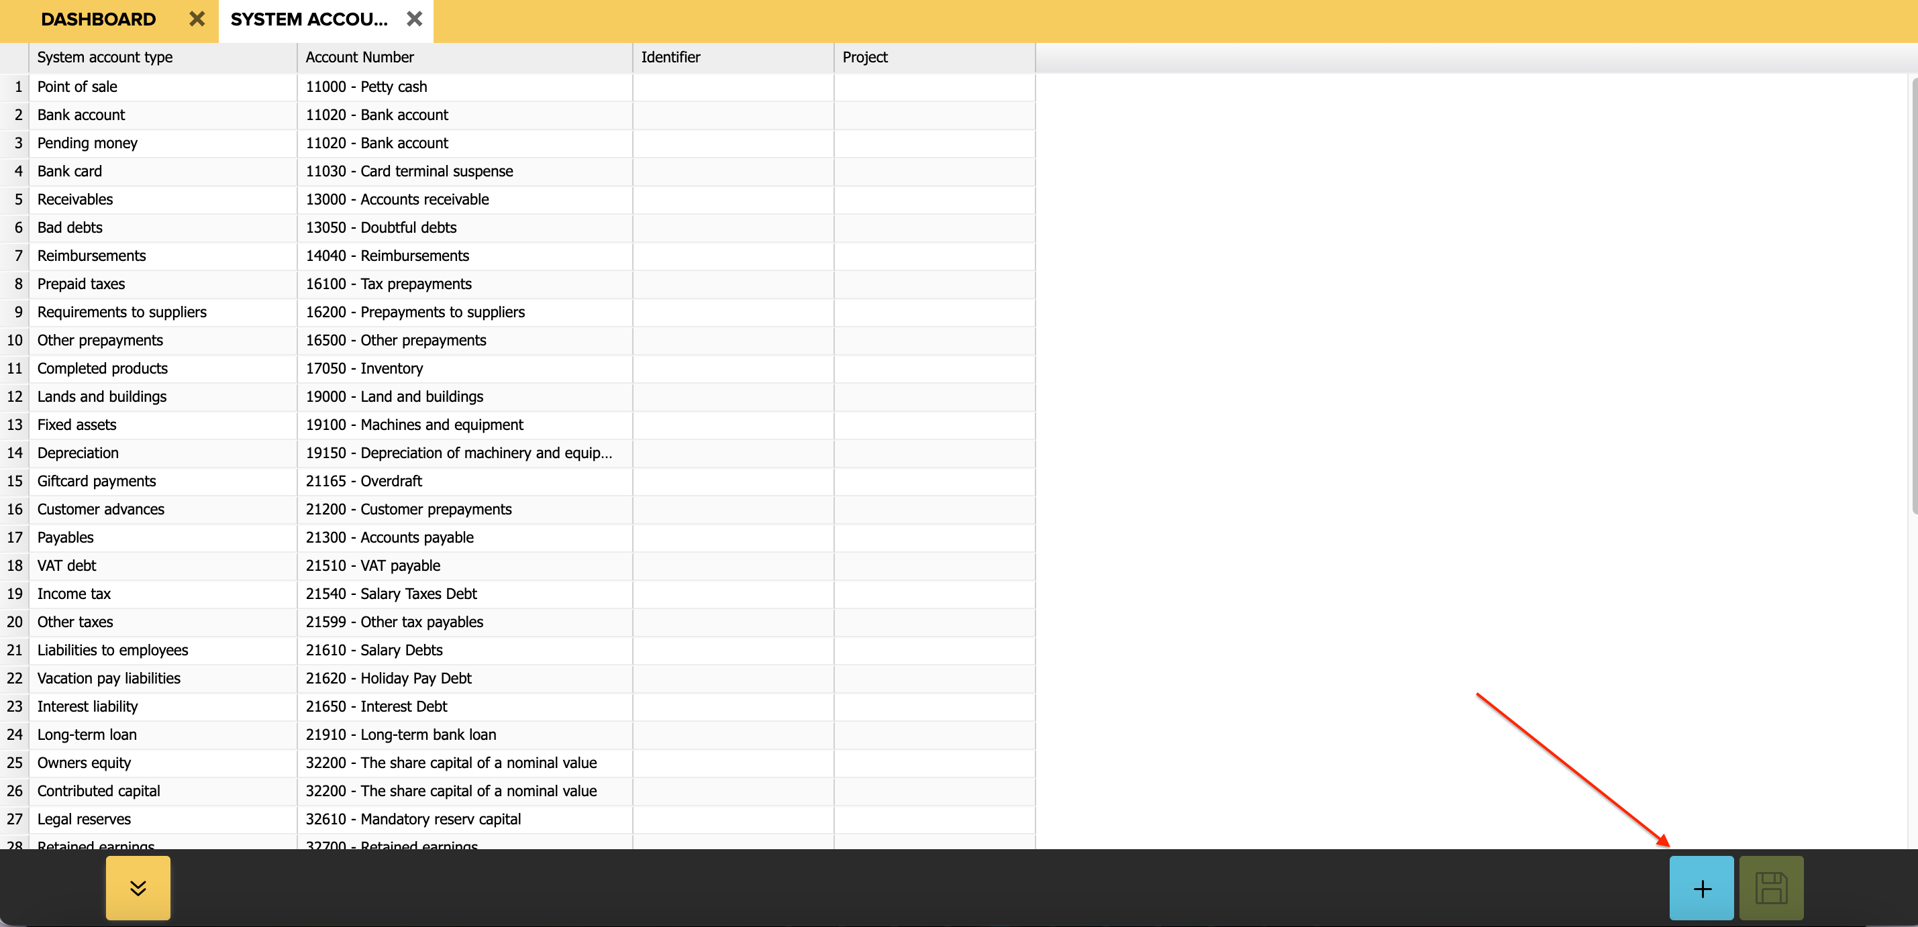This screenshot has height=927, width=1918.
Task: Close the System Accounts tab
Action: coord(414,19)
